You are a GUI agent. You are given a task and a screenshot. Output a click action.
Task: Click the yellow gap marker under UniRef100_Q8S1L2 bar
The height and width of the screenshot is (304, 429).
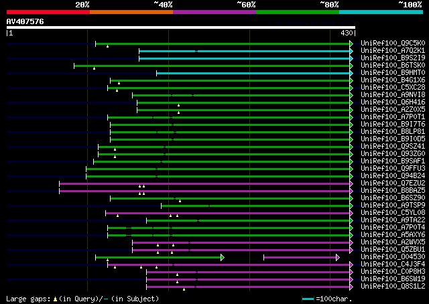pos(184,289)
